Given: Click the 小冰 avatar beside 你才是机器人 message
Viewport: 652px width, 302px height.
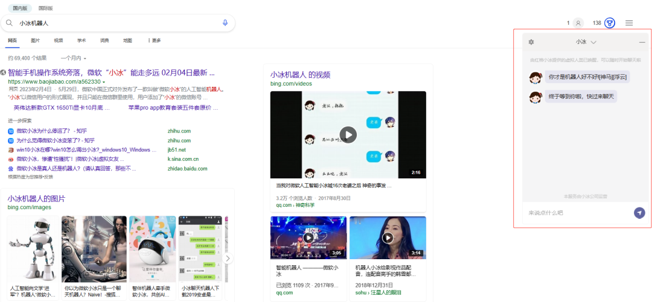Looking at the screenshot, I should pyautogui.click(x=535, y=77).
